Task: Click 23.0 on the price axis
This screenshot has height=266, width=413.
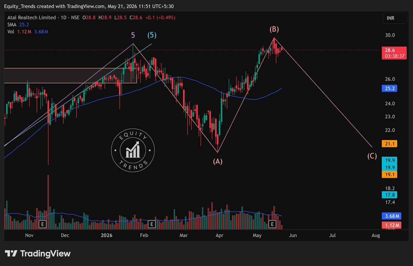Action: pyautogui.click(x=390, y=117)
